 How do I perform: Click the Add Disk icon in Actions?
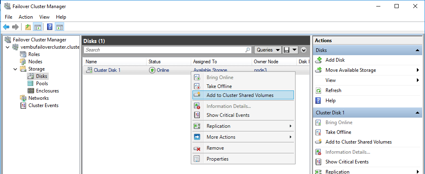click(x=319, y=60)
